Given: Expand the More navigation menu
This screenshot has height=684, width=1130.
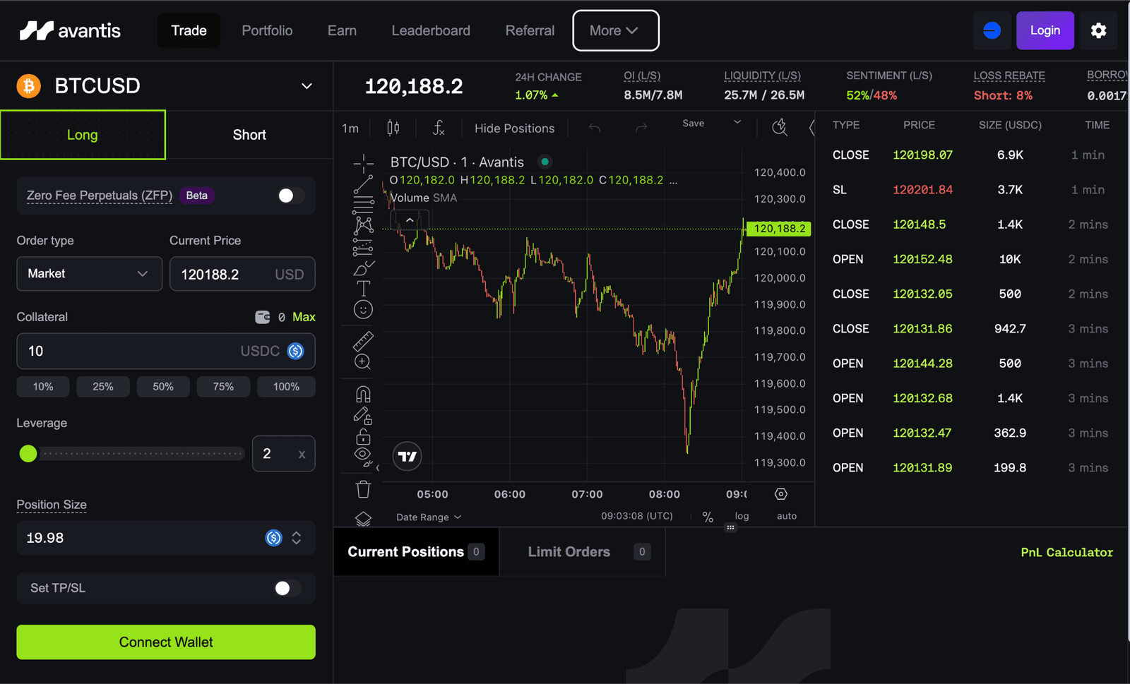Looking at the screenshot, I should pos(615,30).
